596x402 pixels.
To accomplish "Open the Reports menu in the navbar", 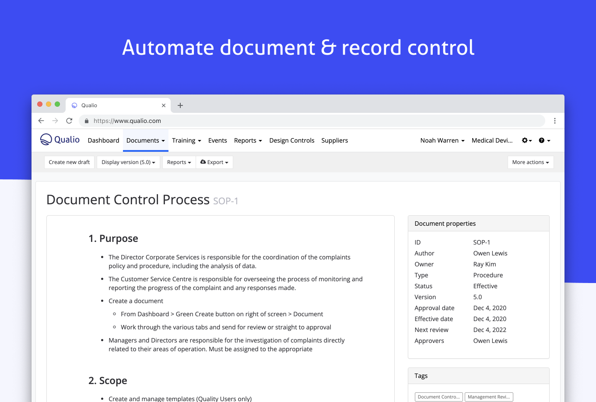I will (x=248, y=140).
